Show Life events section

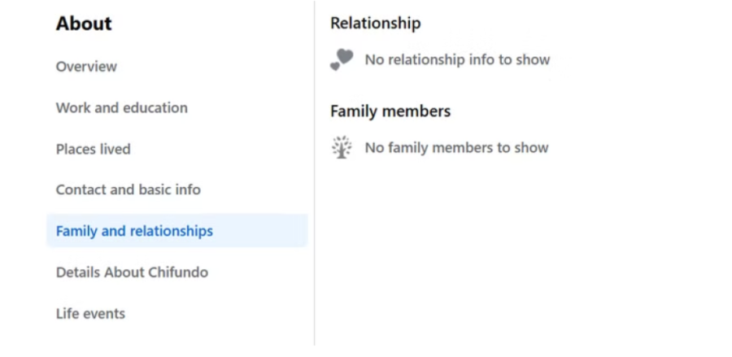pos(90,313)
